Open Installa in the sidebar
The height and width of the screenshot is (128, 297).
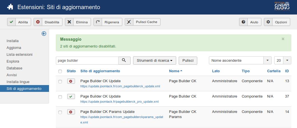tap(13, 41)
